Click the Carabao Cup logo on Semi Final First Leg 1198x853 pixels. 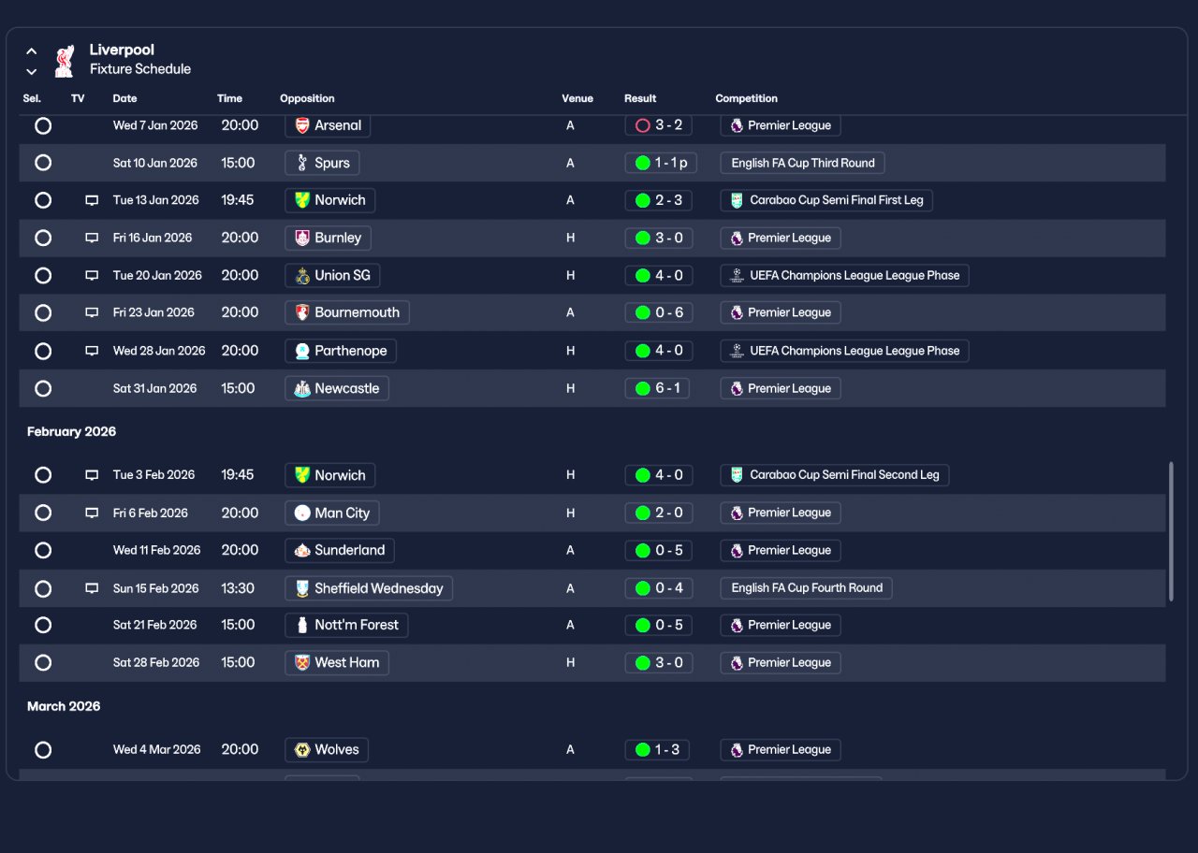pos(737,200)
